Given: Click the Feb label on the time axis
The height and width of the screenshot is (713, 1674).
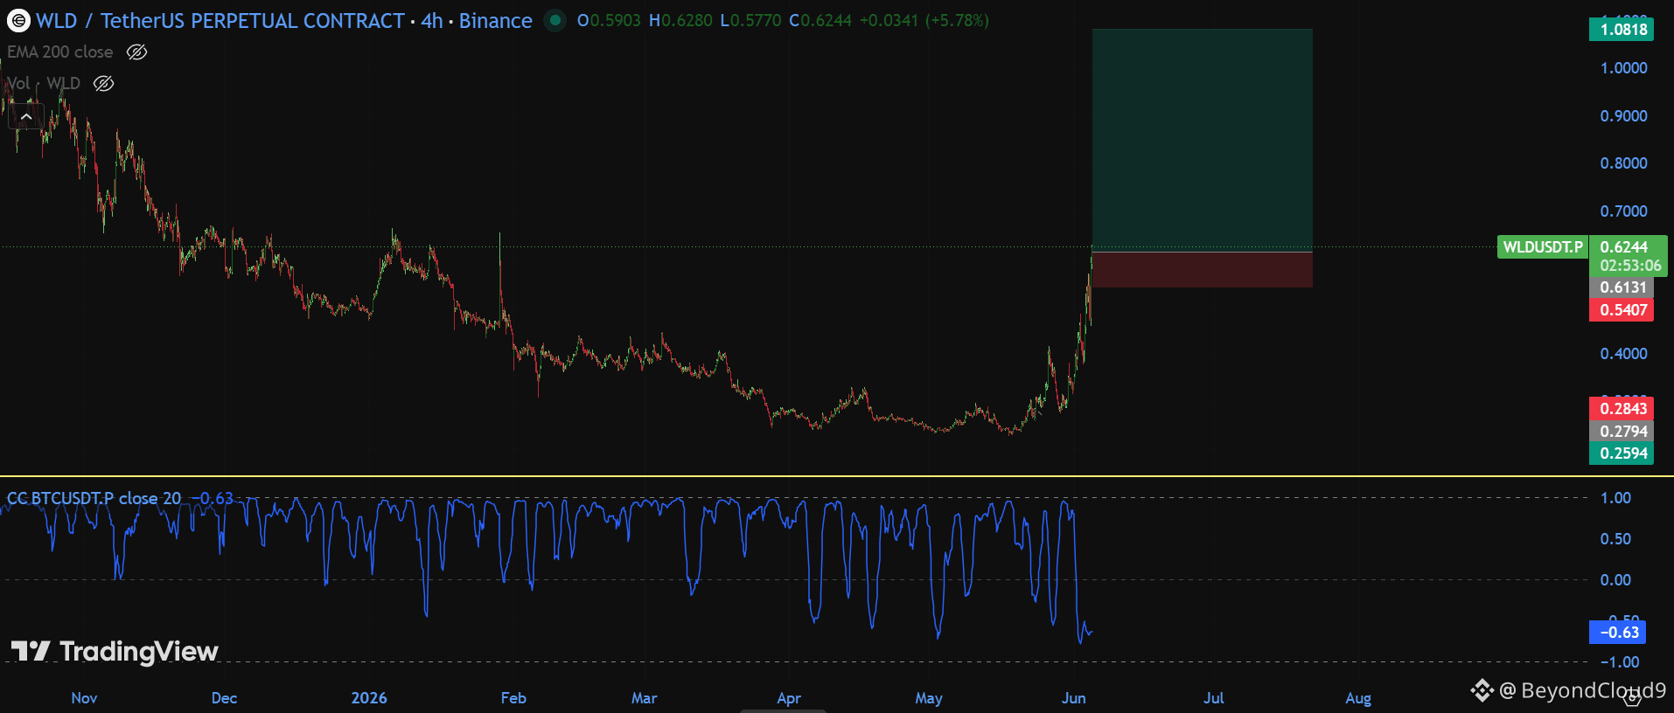Looking at the screenshot, I should click(513, 698).
